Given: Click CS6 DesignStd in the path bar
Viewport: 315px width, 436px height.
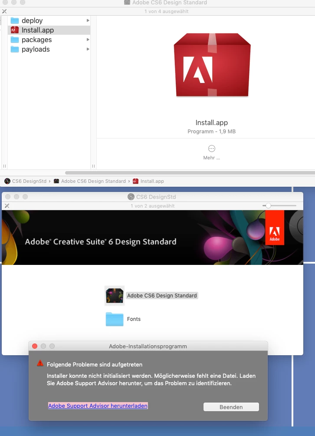Looking at the screenshot, I should click(x=29, y=181).
